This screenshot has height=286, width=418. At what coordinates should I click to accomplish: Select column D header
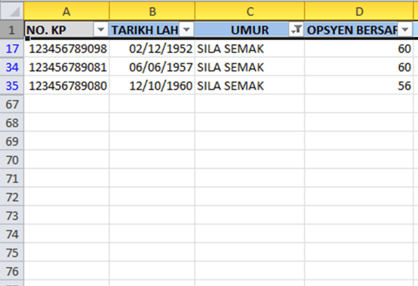(359, 11)
